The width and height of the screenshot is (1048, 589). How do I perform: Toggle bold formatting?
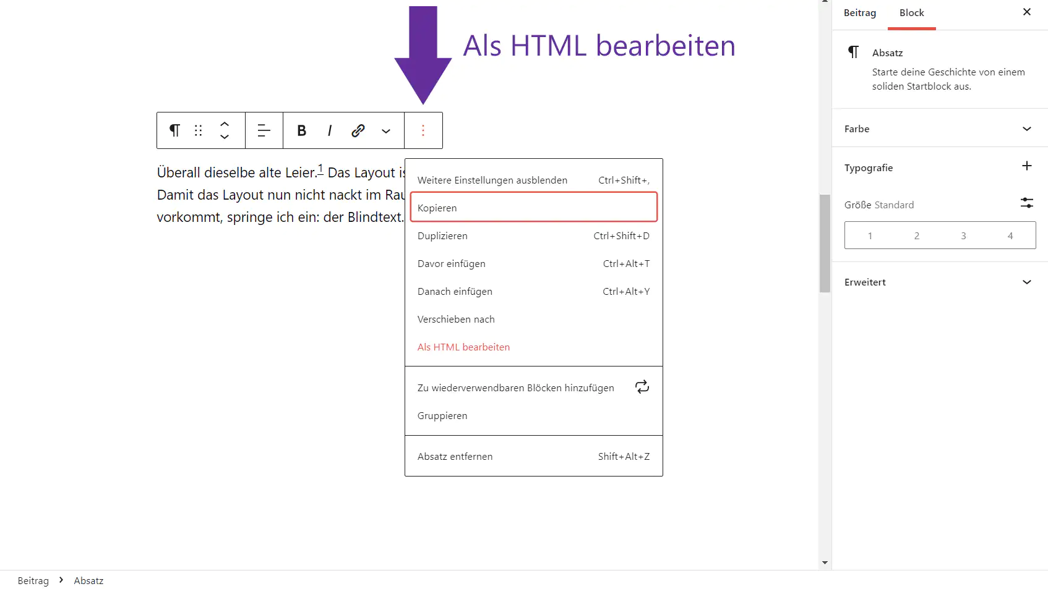point(302,130)
